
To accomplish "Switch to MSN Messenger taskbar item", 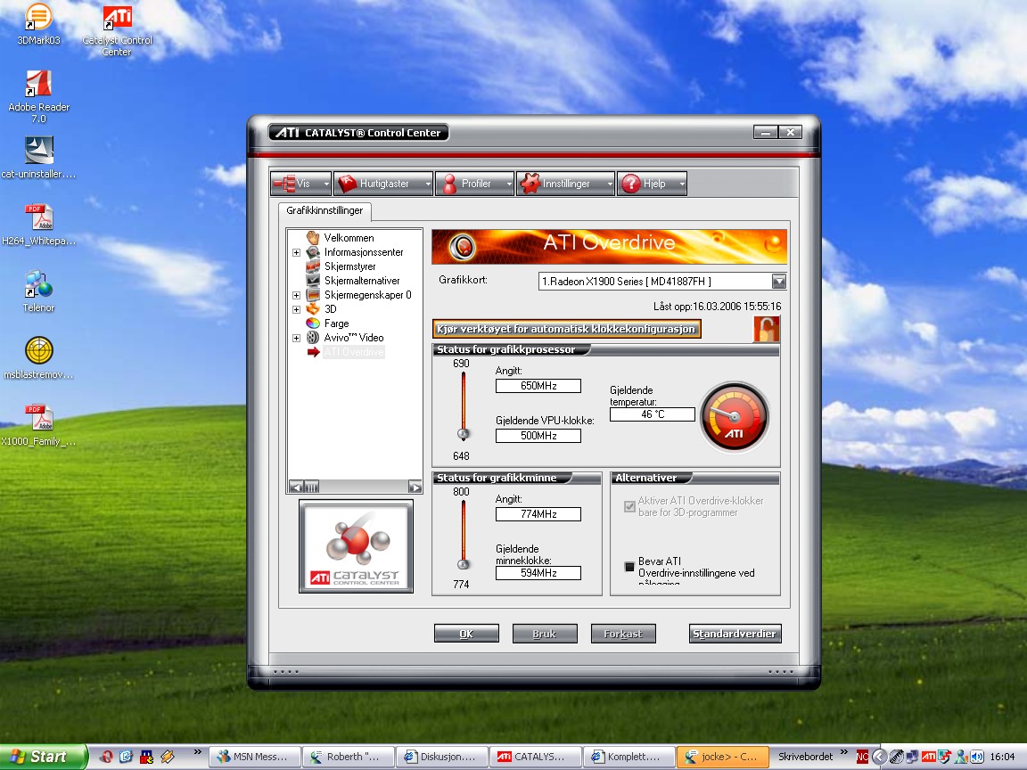I will 255,757.
